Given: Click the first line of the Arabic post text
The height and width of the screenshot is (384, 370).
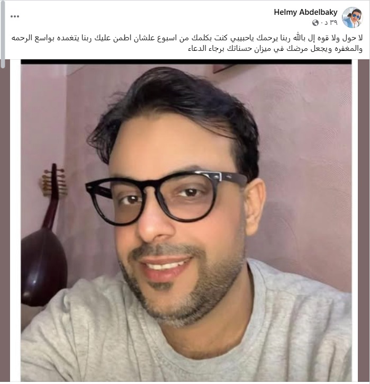Looking at the screenshot, I should tap(187, 38).
